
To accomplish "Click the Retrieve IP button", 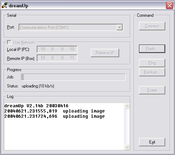I will pyautogui.click(x=105, y=53).
